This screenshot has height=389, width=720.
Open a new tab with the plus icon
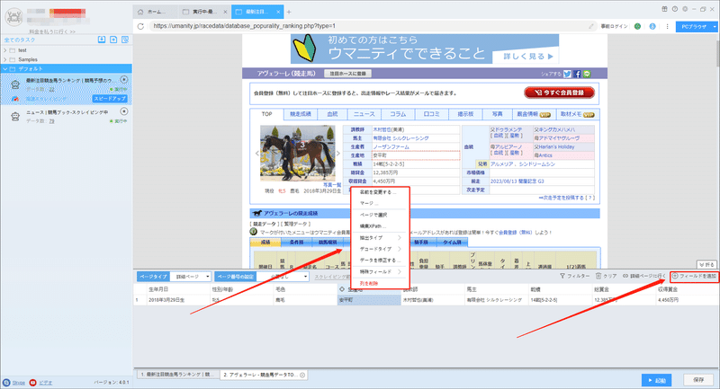tap(288, 12)
